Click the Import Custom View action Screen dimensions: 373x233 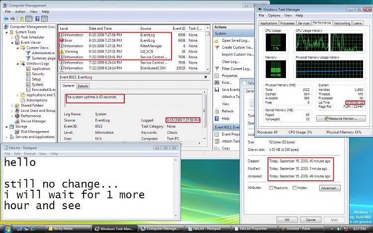coord(237,54)
